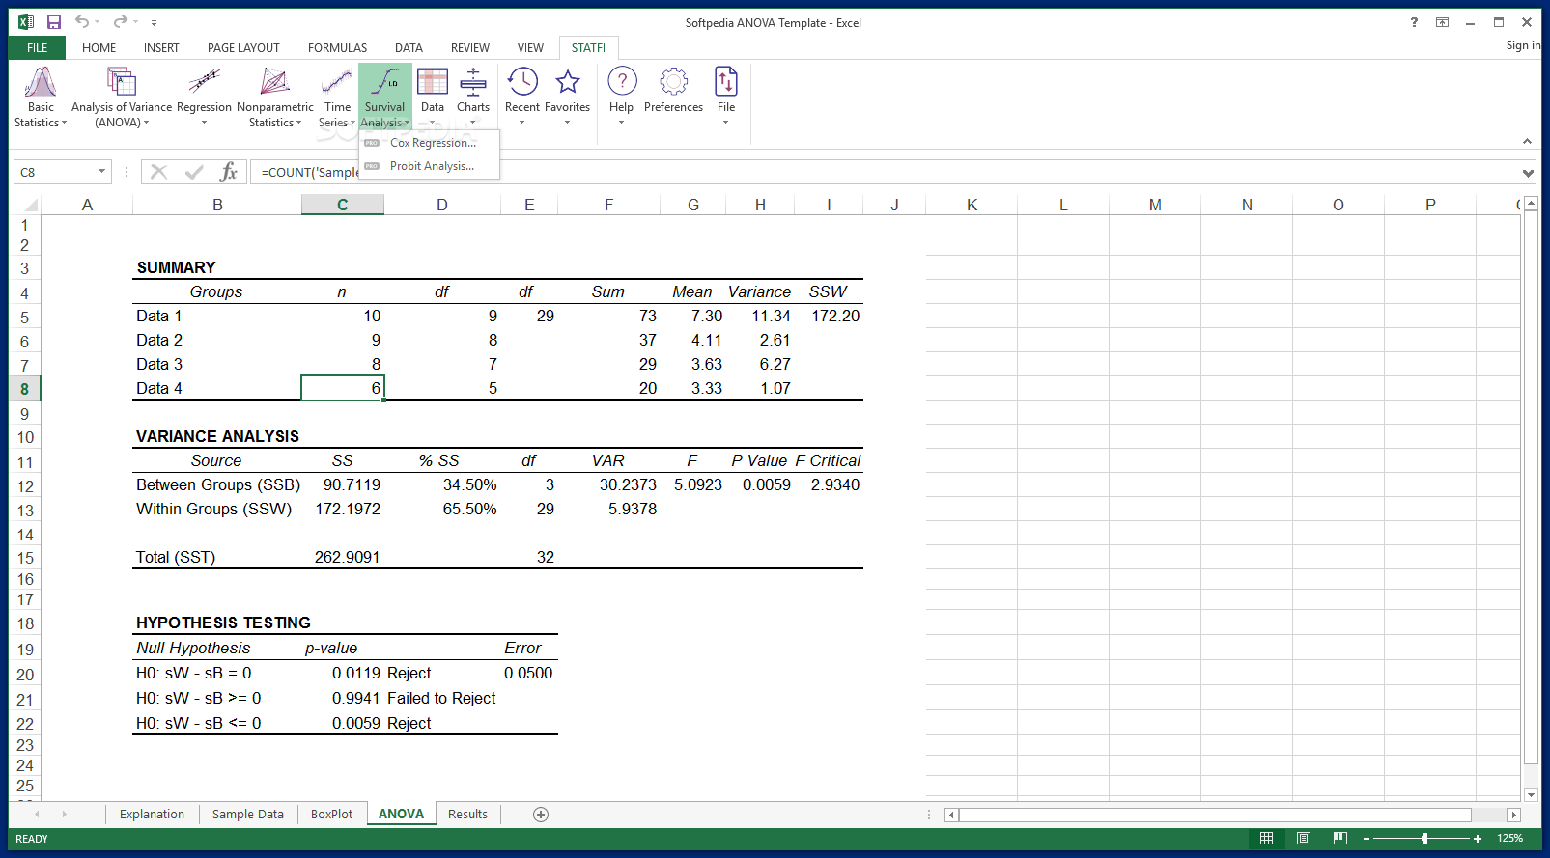
Task: Click the Insert Function fx icon
Action: point(228,172)
